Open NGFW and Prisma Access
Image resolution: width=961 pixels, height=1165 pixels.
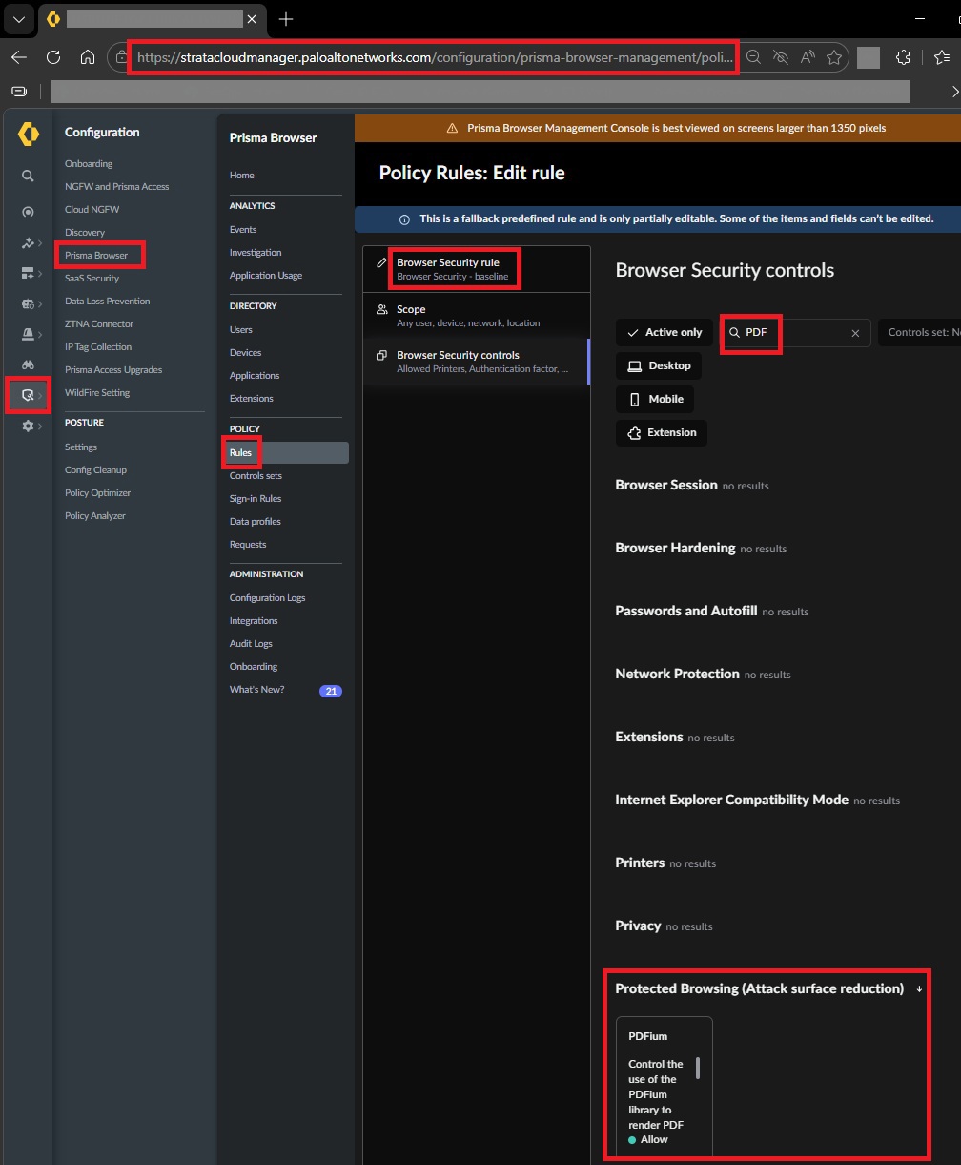[x=117, y=186]
